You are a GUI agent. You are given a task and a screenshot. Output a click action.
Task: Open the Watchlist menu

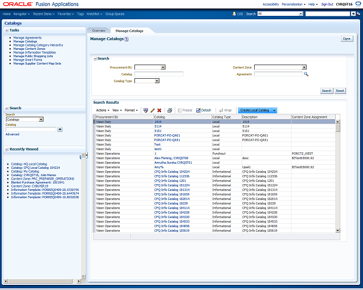click(94, 14)
